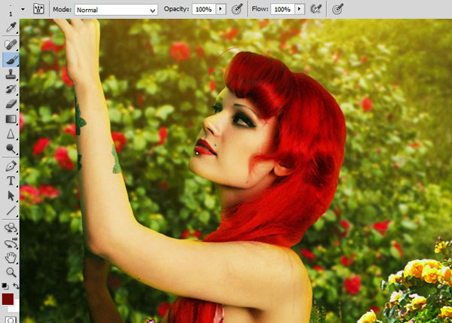
Task: Select the Path Selection arrow tool
Action: 11,196
